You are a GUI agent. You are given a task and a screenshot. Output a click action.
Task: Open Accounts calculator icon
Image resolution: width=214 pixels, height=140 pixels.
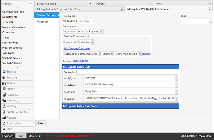[x=4, y=95]
